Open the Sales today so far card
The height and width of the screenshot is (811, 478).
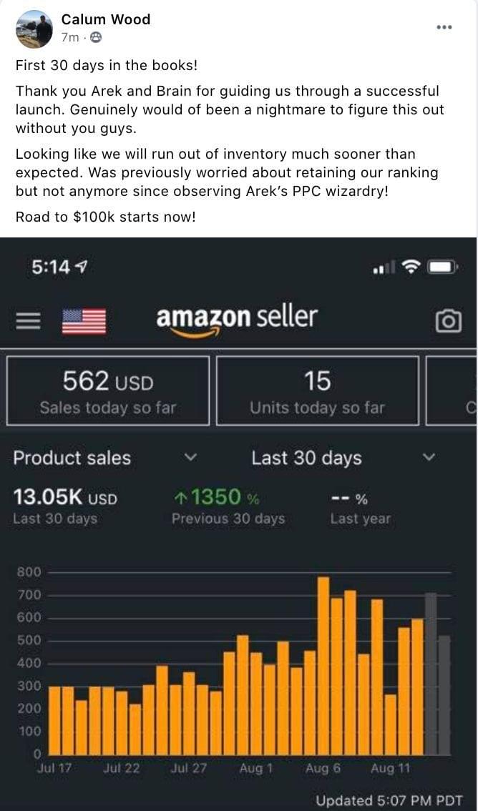pos(108,390)
